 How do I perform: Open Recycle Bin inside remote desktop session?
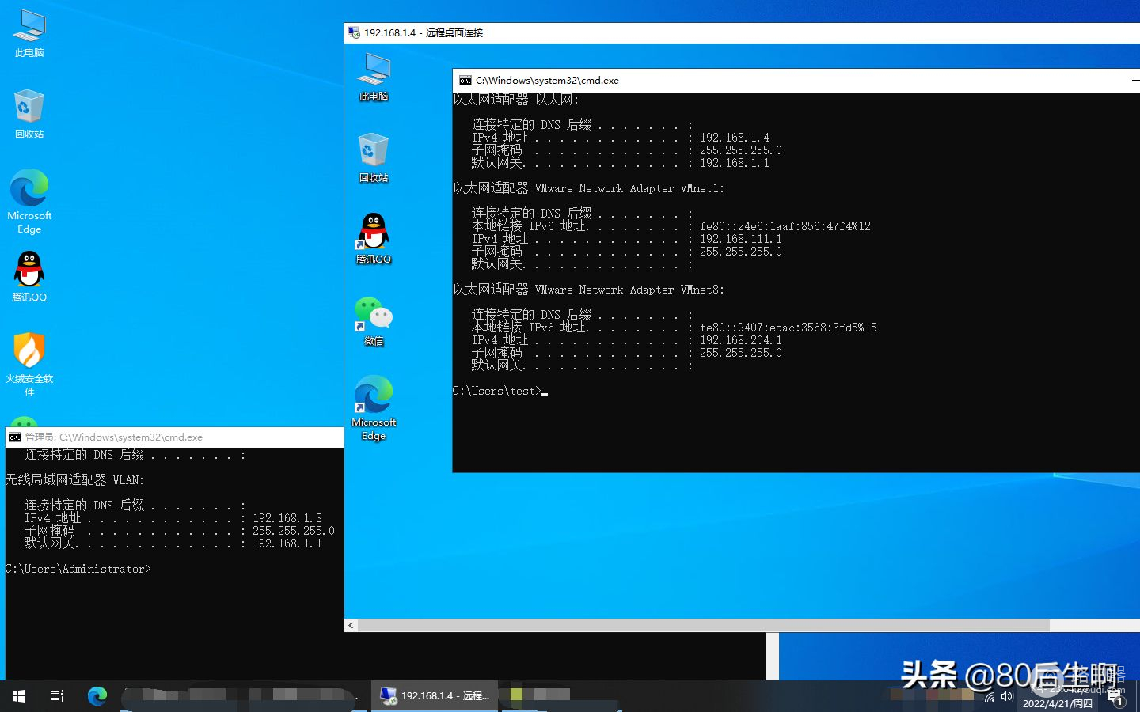[374, 157]
